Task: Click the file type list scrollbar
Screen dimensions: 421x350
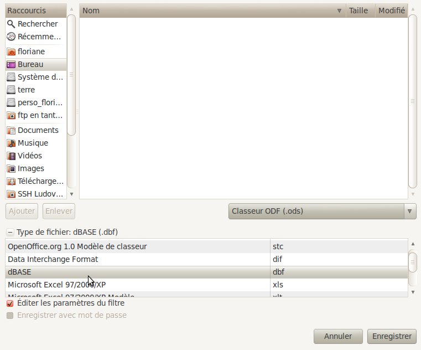Action: pos(412,262)
